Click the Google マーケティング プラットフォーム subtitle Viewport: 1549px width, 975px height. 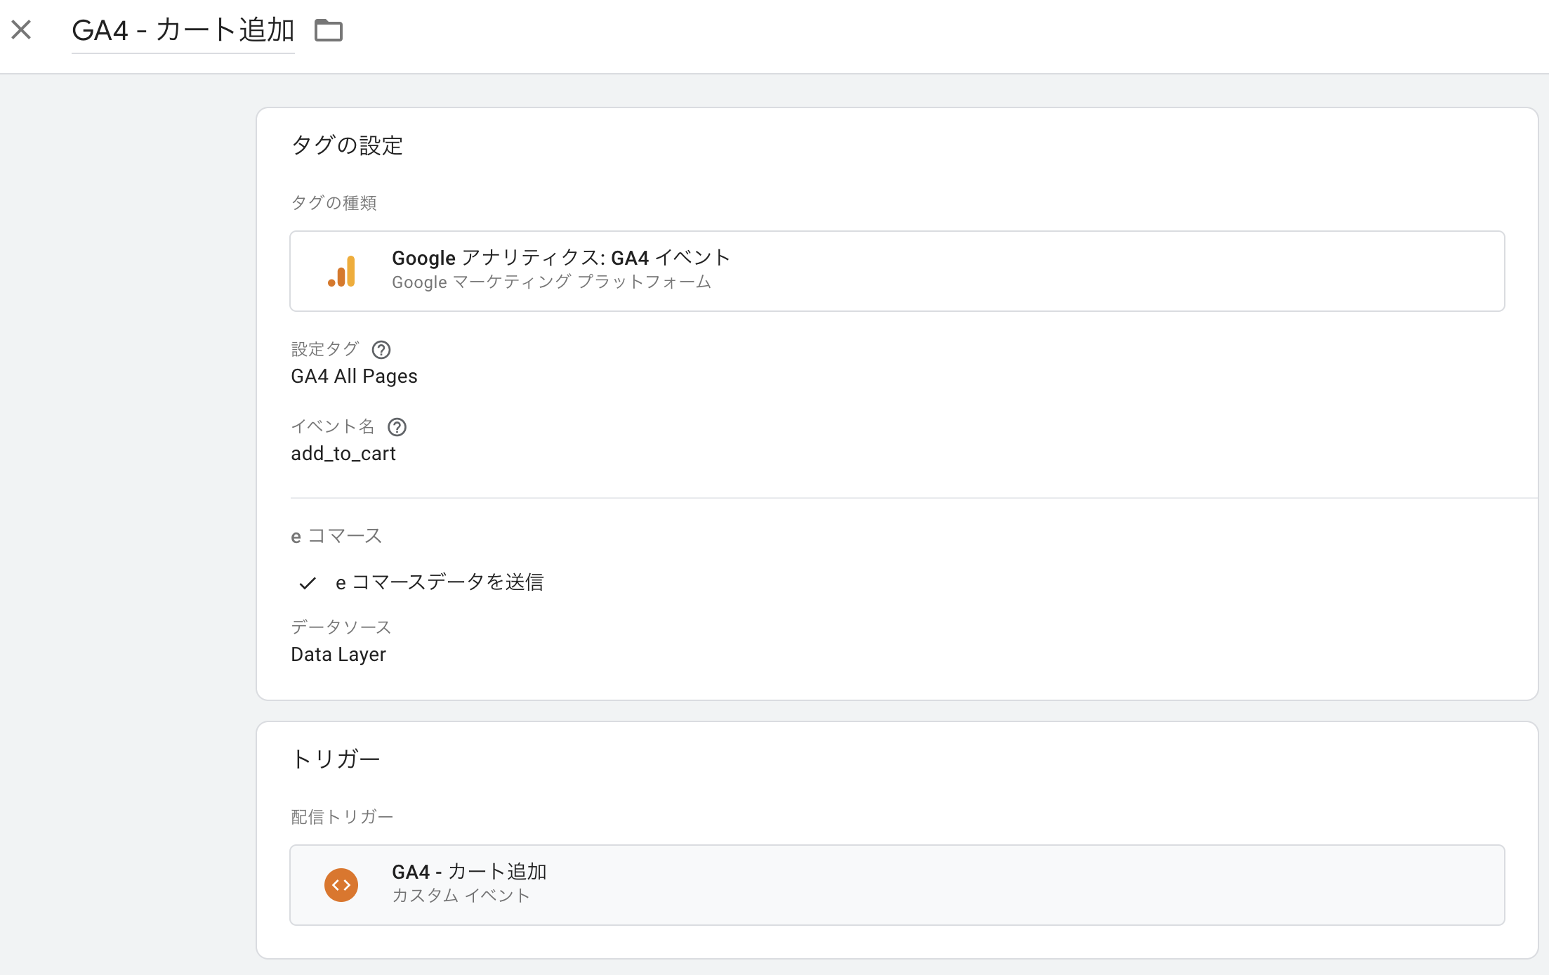tap(551, 282)
